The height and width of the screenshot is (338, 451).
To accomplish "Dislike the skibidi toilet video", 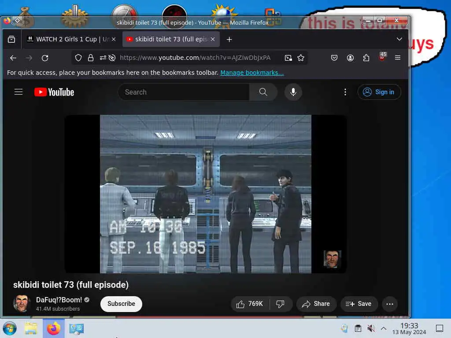I will tap(281, 304).
